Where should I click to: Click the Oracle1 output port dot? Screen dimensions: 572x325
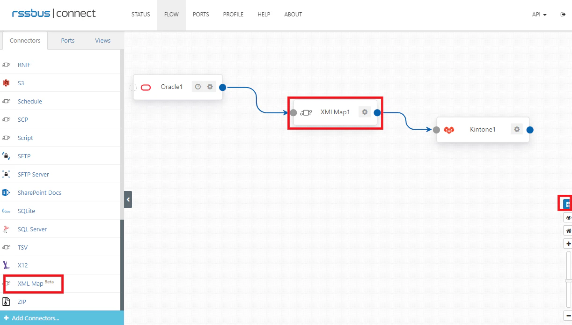(x=223, y=87)
